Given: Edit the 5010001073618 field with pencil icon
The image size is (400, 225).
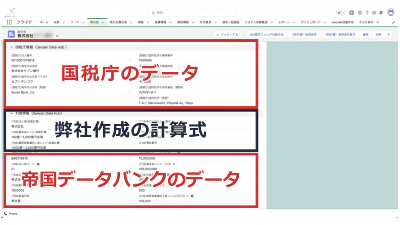Looking at the screenshot, I should click(130, 60).
